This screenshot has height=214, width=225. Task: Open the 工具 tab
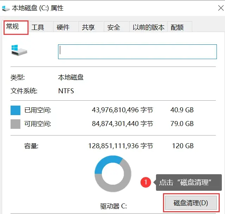click(x=41, y=27)
